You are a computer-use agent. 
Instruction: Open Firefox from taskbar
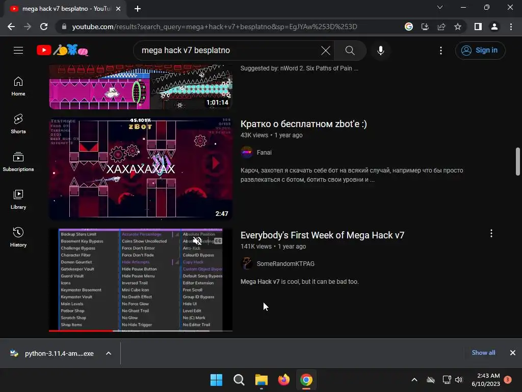[283, 380]
